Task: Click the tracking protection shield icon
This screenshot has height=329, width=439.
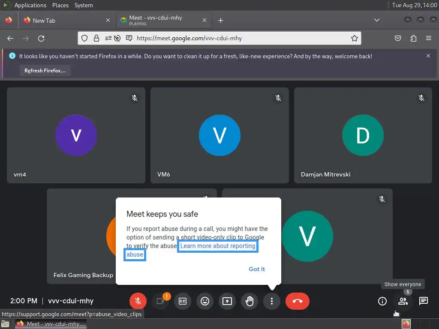Action: pyautogui.click(x=84, y=38)
